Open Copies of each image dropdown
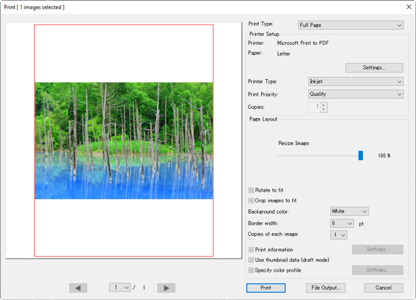The height and width of the screenshot is (300, 416). click(339, 235)
